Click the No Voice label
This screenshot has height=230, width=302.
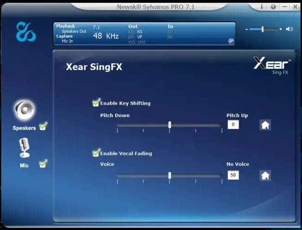coord(238,164)
